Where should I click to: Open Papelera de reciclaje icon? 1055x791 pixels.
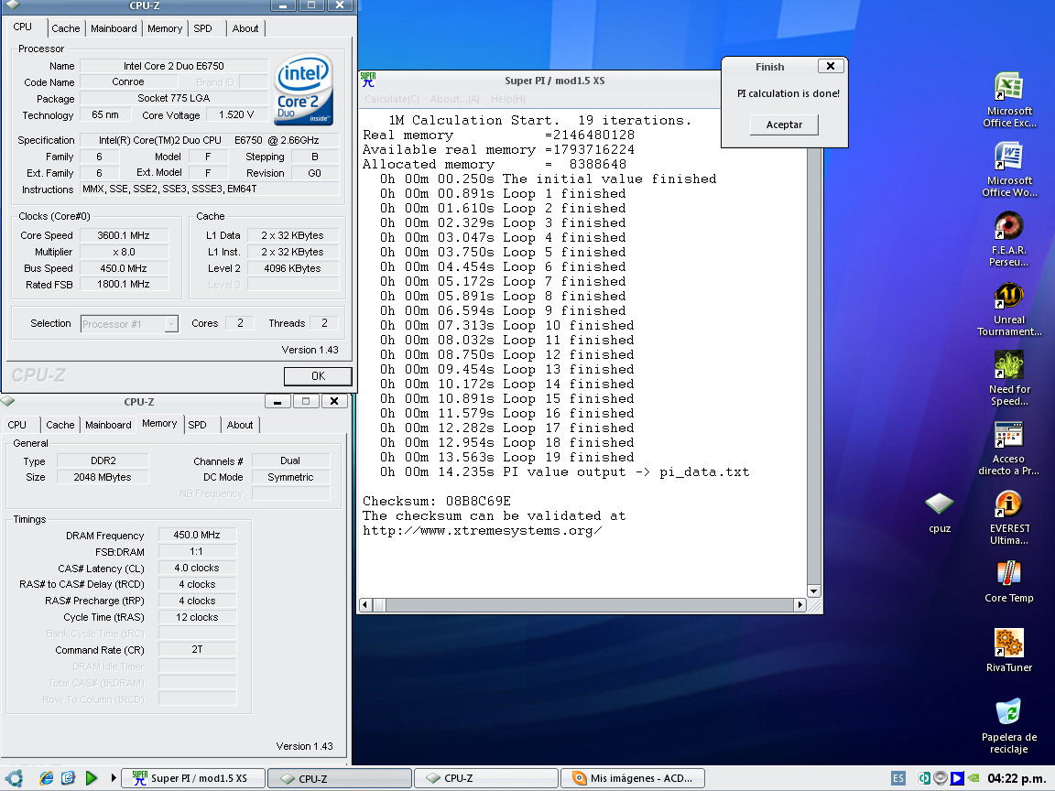tap(1008, 726)
